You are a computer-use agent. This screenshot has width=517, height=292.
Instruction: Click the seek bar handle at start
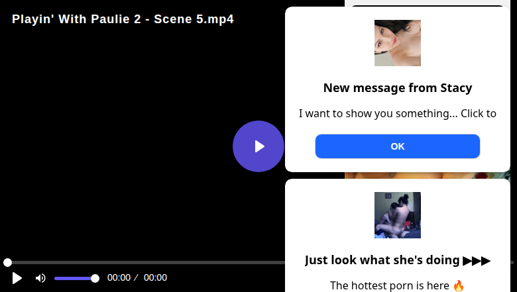(x=7, y=262)
